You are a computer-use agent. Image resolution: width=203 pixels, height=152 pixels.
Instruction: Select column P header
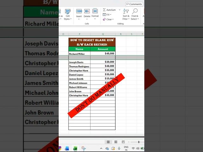[x=80, y=34]
